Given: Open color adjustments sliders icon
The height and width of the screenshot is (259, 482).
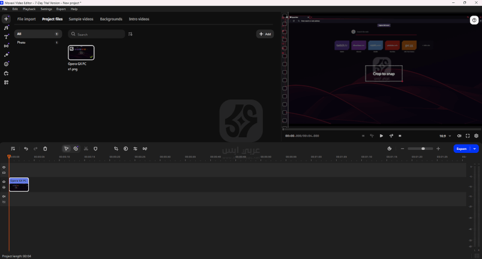Looking at the screenshot, I should pyautogui.click(x=135, y=149).
